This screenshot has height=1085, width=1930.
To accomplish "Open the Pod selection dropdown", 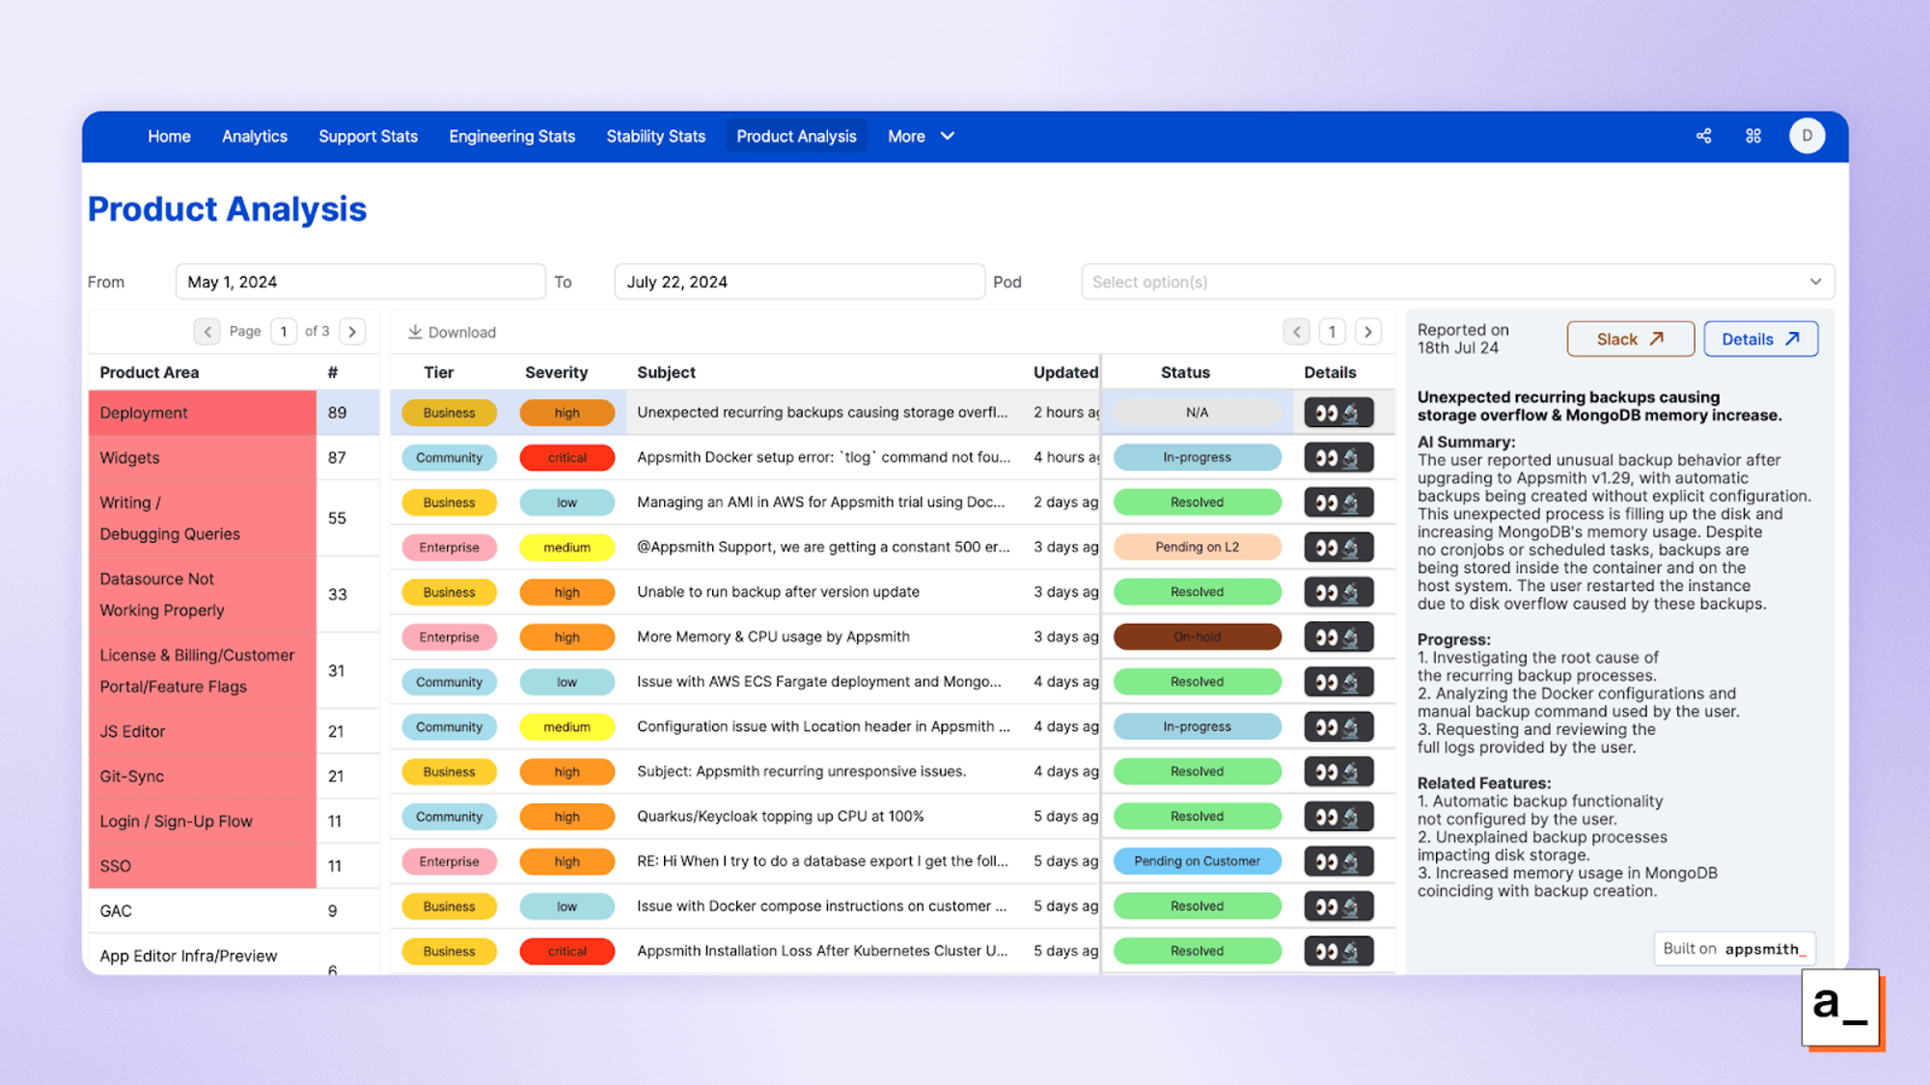I will coord(1456,281).
